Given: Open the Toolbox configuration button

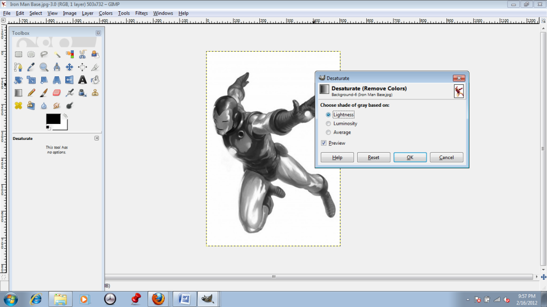Looking at the screenshot, I should tap(98, 33).
